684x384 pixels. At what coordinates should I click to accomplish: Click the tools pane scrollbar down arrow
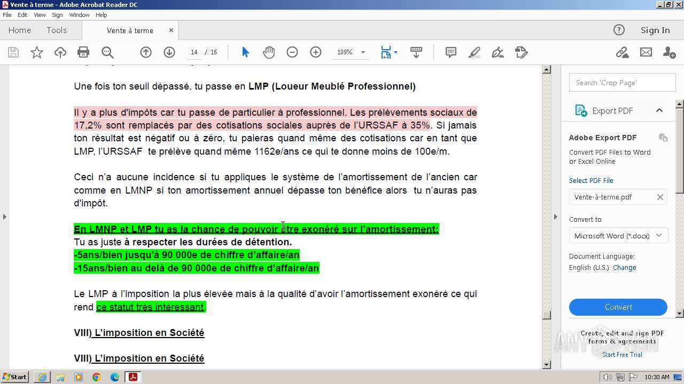(x=680, y=314)
